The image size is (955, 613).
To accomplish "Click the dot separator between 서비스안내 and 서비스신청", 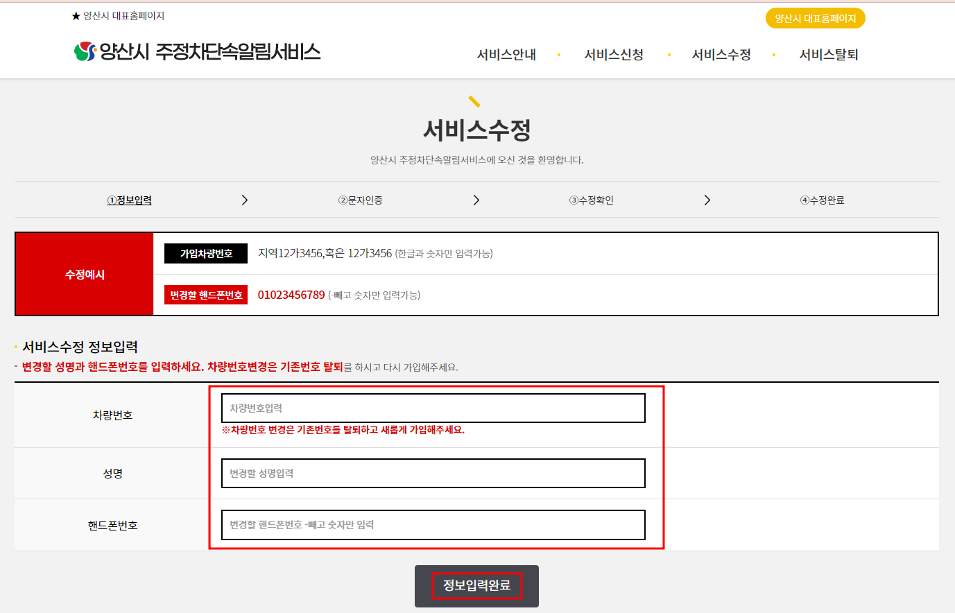I will (x=559, y=55).
